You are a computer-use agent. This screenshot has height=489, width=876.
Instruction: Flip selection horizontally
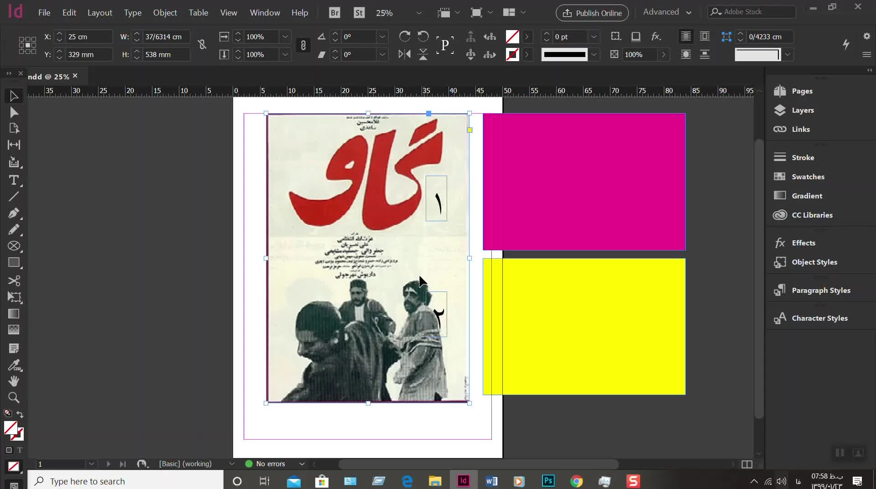[404, 54]
